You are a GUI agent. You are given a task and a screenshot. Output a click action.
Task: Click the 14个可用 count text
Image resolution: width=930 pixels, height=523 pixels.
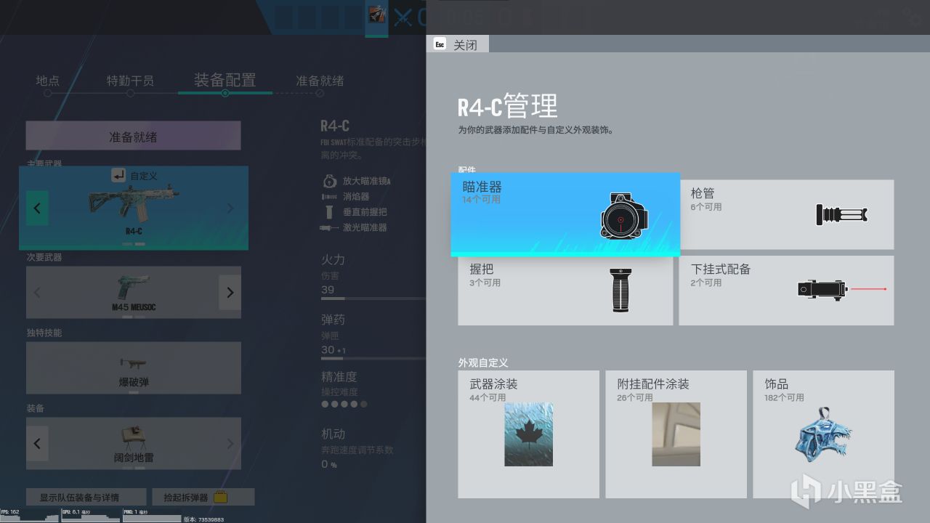tap(482, 199)
